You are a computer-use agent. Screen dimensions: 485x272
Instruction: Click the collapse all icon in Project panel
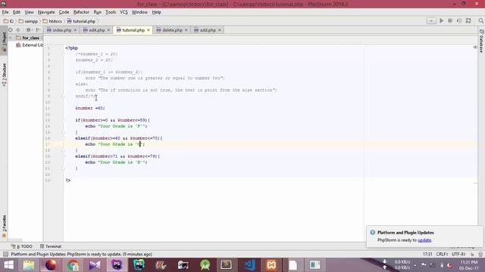[18, 30]
